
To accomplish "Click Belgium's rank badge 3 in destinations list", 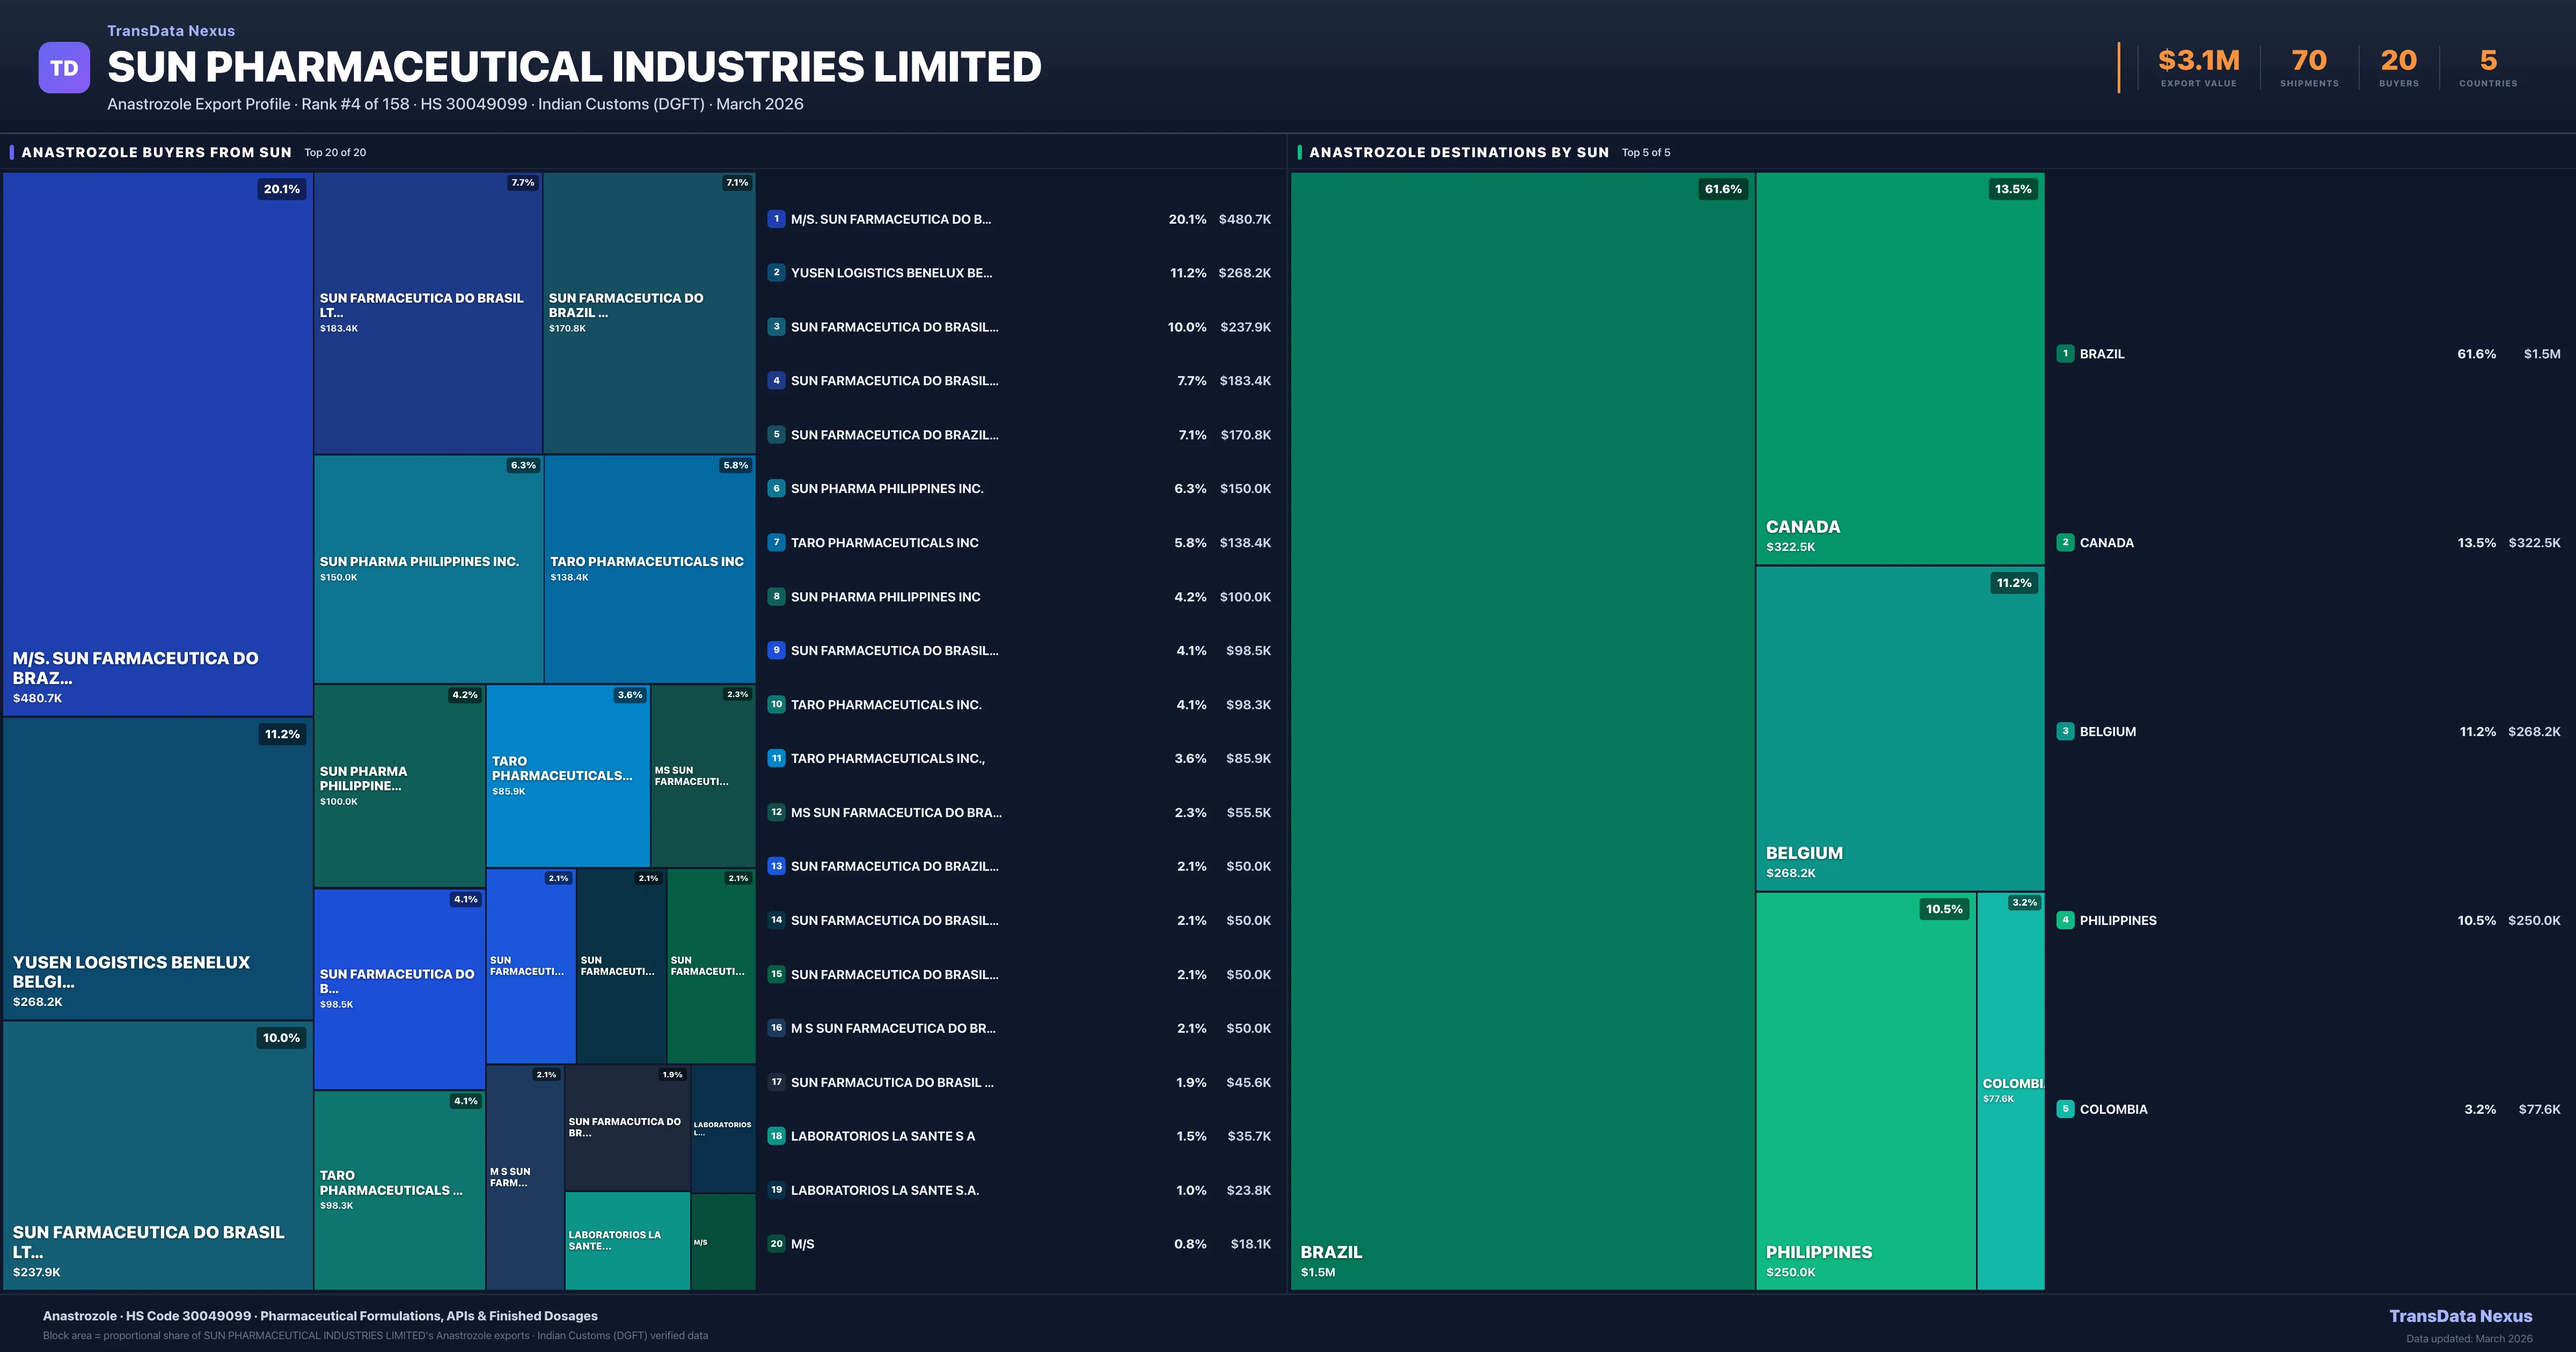I will click(x=2065, y=732).
